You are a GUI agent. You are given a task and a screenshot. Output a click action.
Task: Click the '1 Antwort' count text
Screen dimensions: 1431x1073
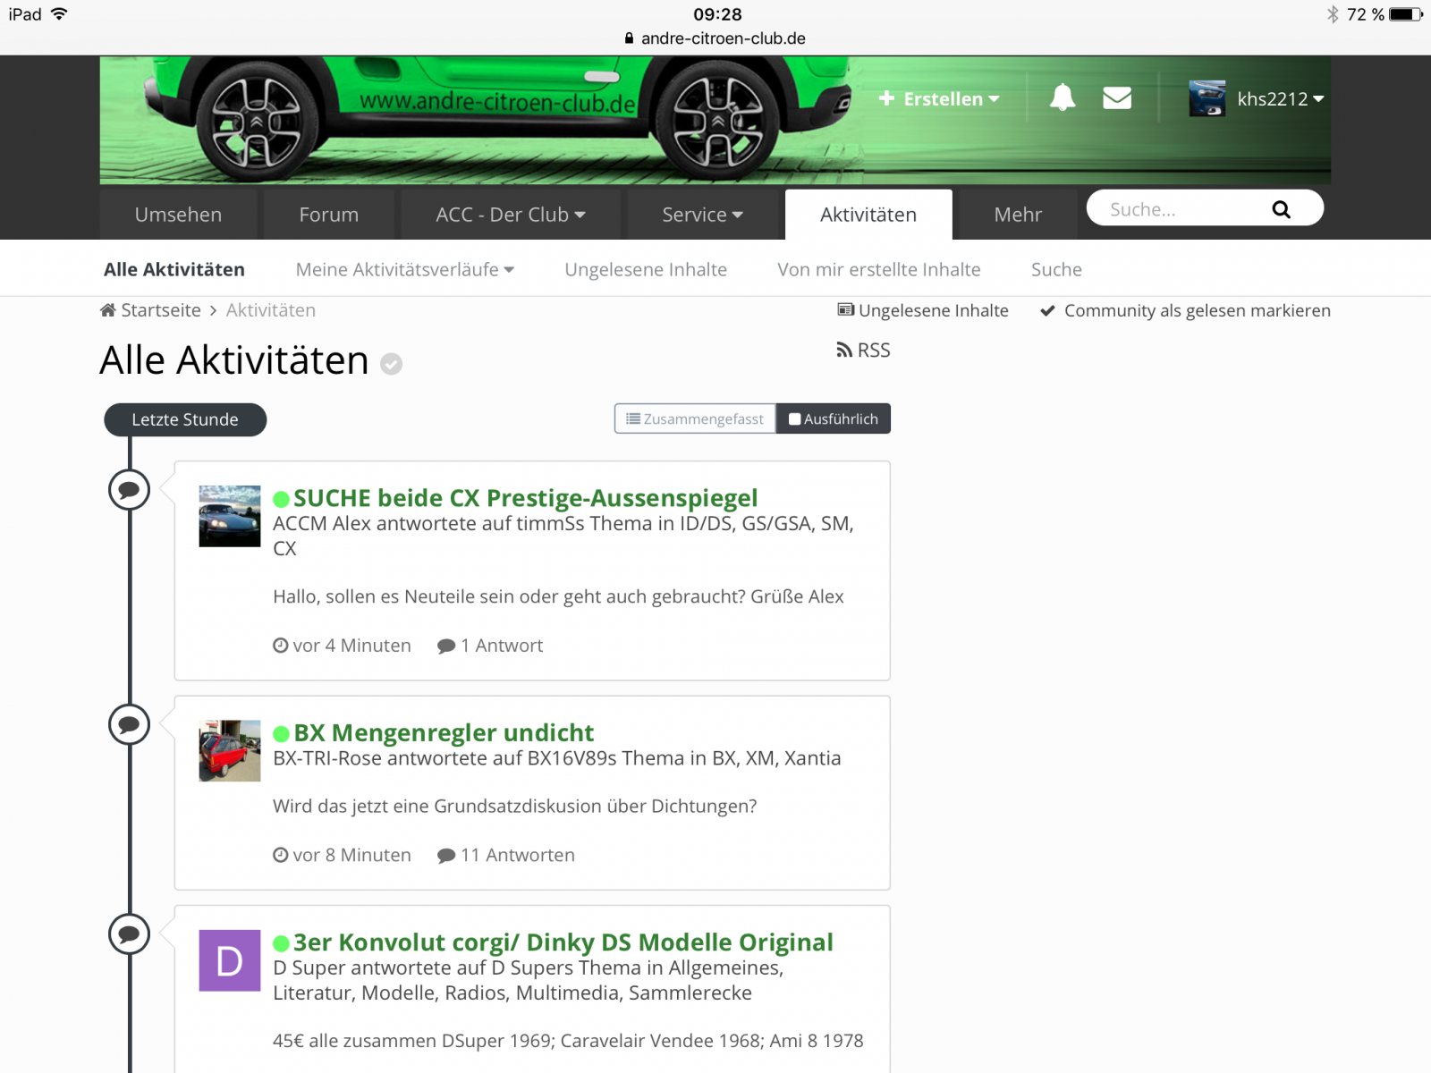tap(502, 646)
